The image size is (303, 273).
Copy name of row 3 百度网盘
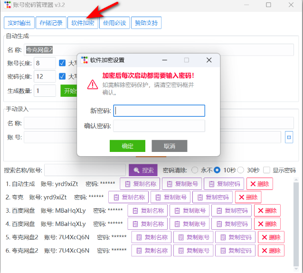tap(148, 210)
